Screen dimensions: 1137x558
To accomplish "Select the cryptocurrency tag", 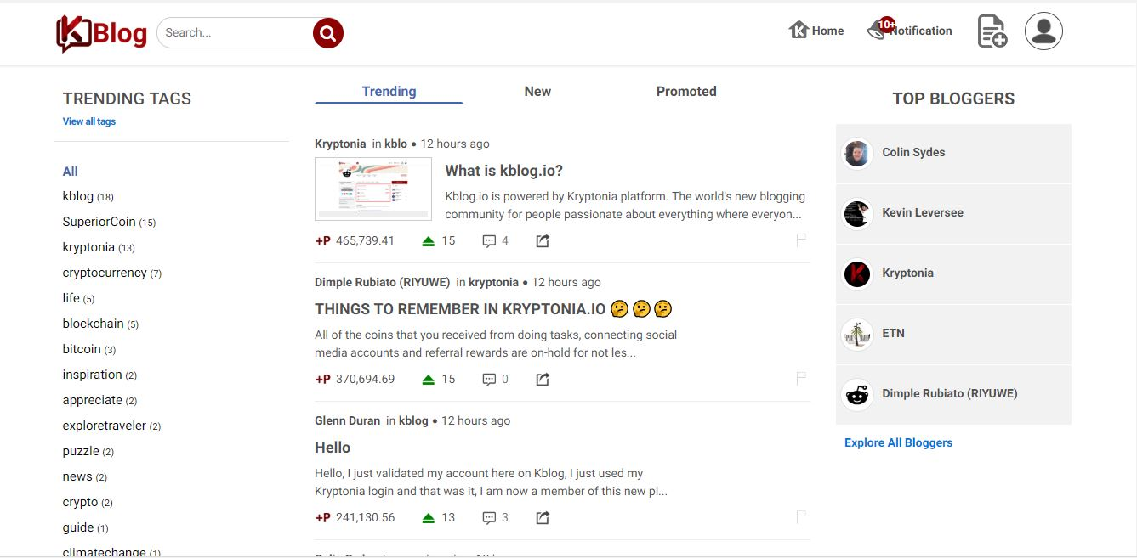I will click(x=112, y=273).
